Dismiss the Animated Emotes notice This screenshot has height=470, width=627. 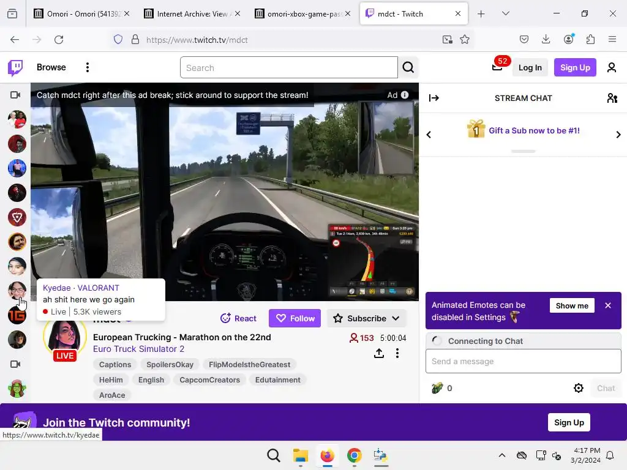608,305
